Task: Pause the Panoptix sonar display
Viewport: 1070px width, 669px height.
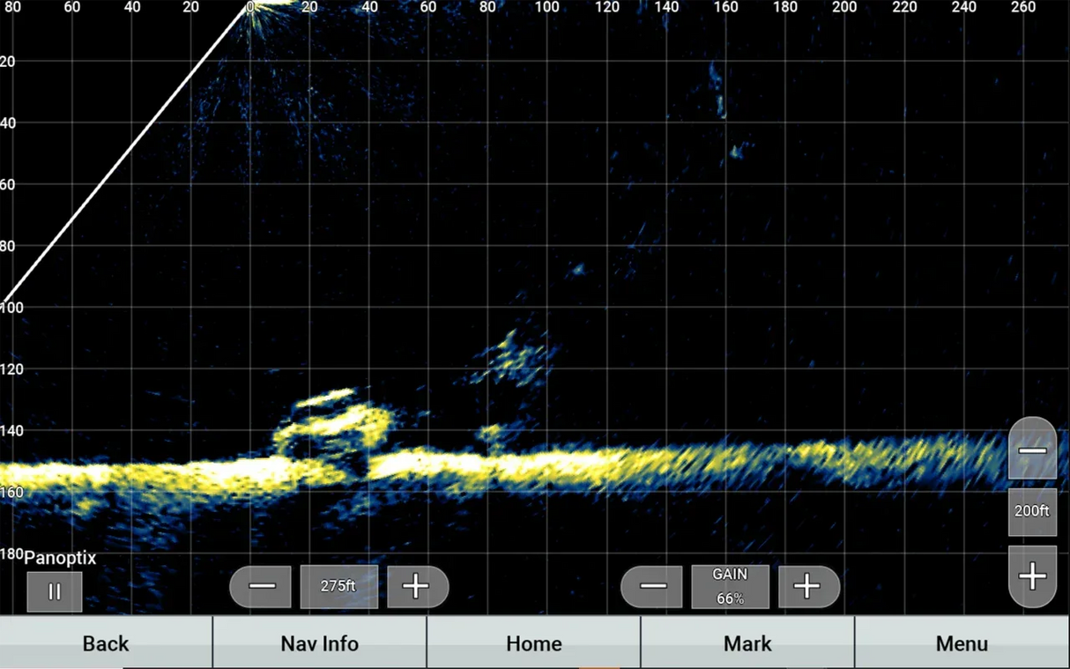Action: coord(54,591)
